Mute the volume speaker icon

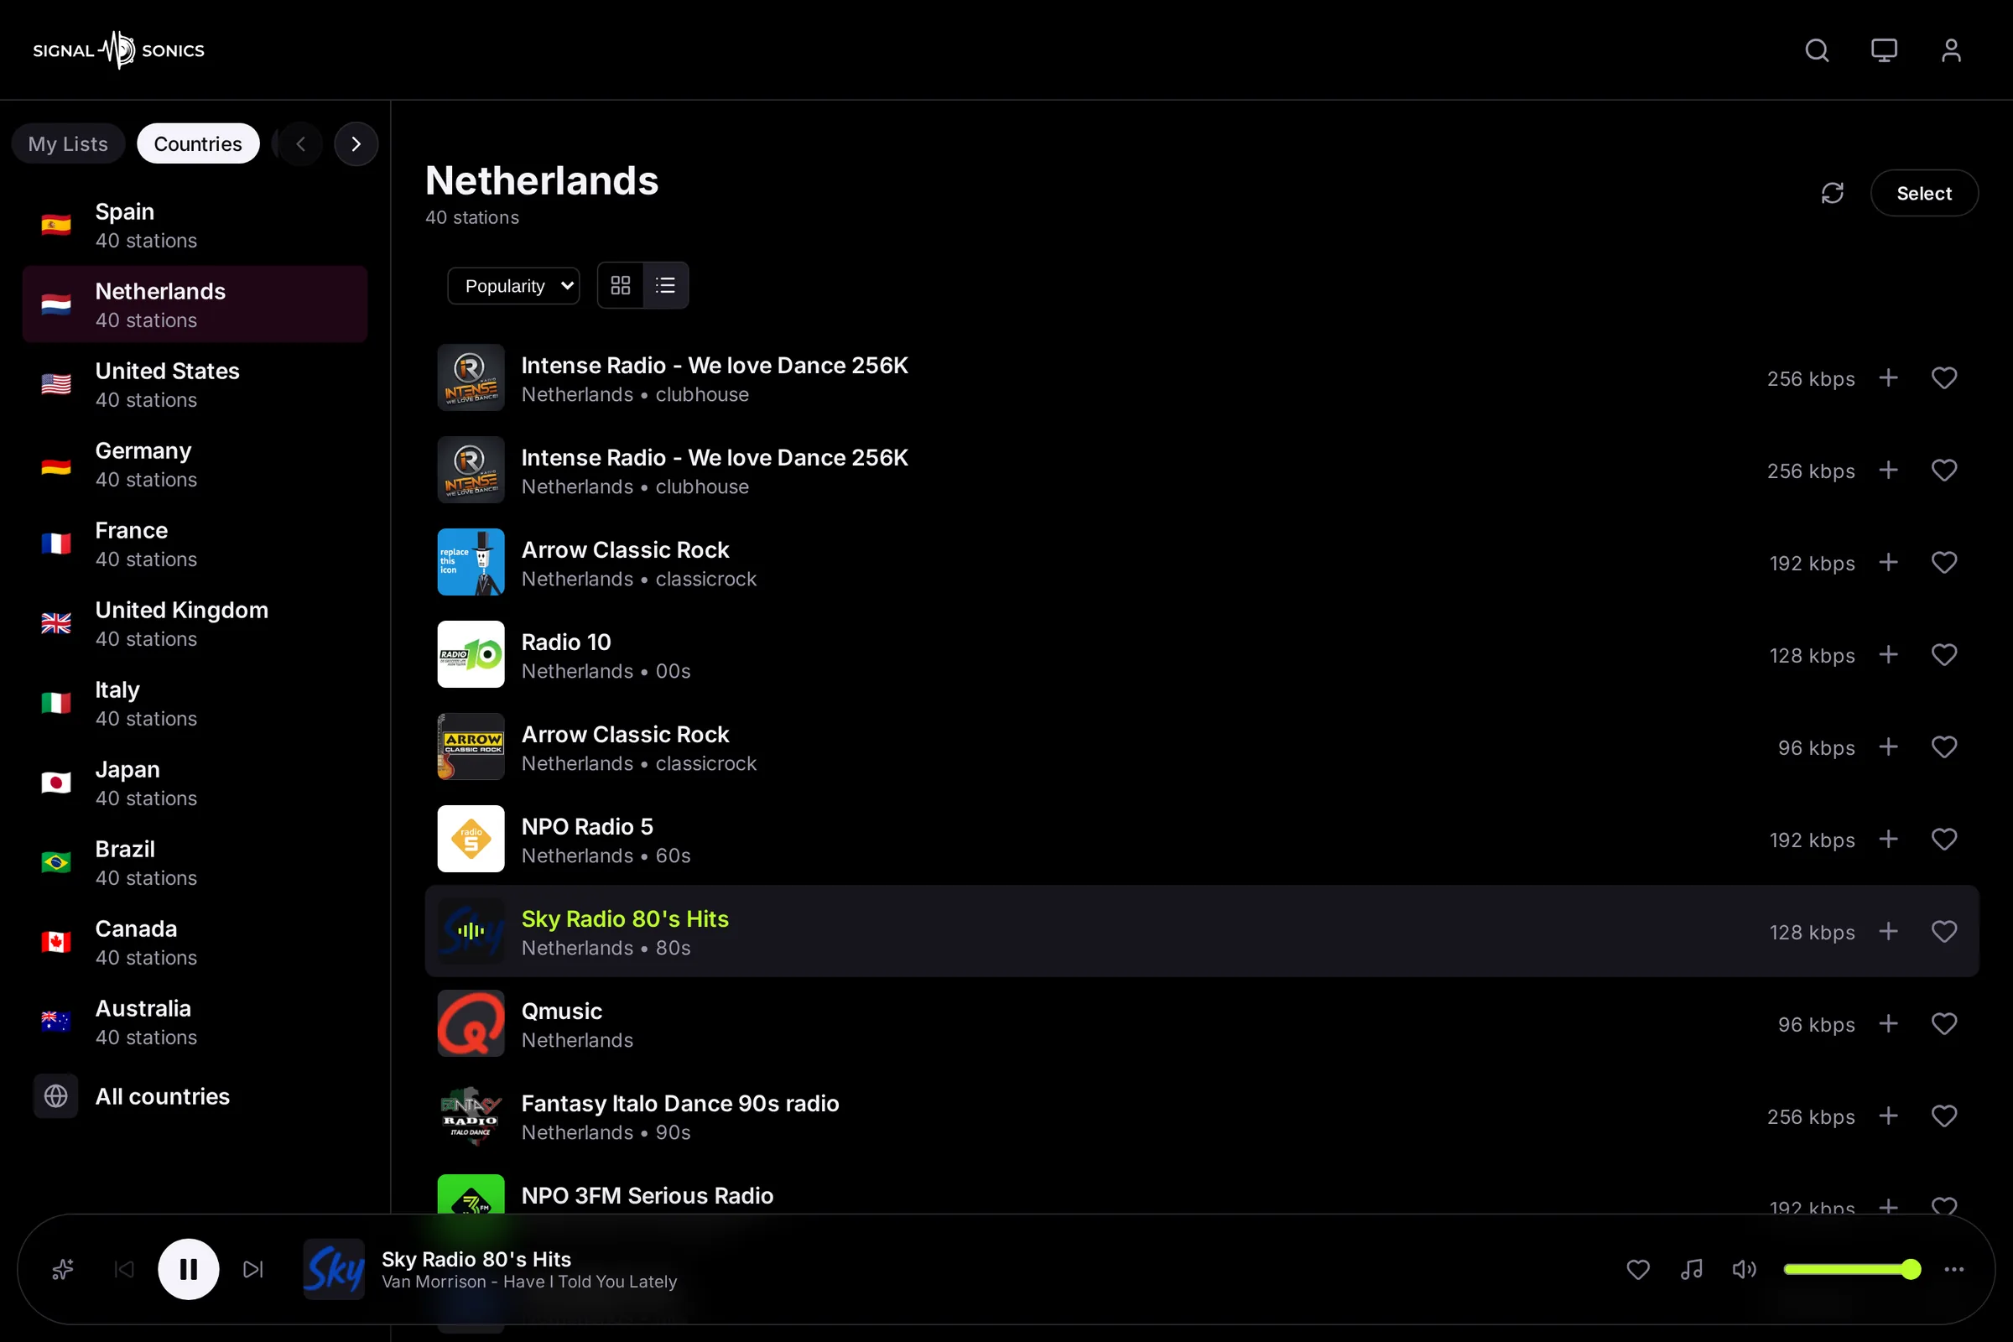[1745, 1269]
